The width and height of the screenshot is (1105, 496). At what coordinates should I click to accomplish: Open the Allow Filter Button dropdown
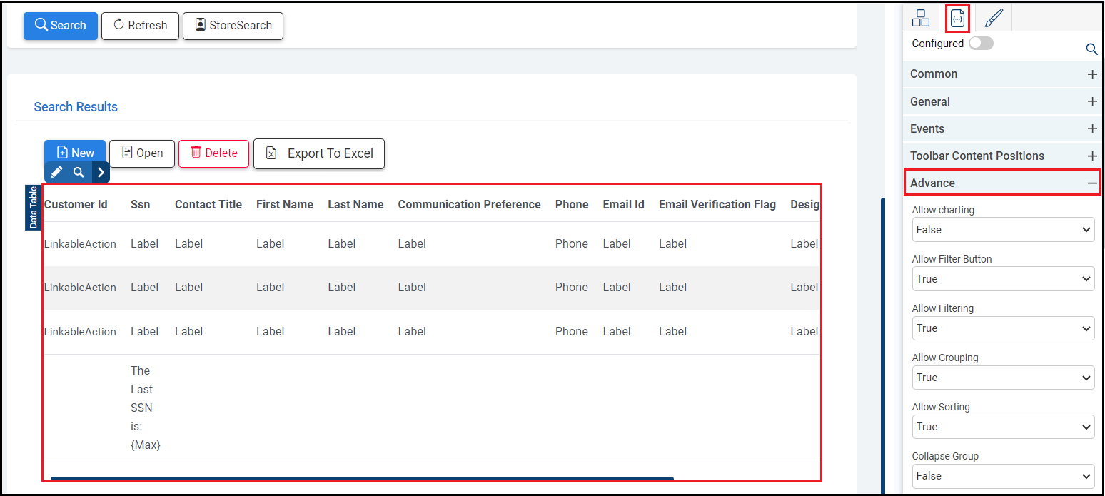[x=1003, y=279]
